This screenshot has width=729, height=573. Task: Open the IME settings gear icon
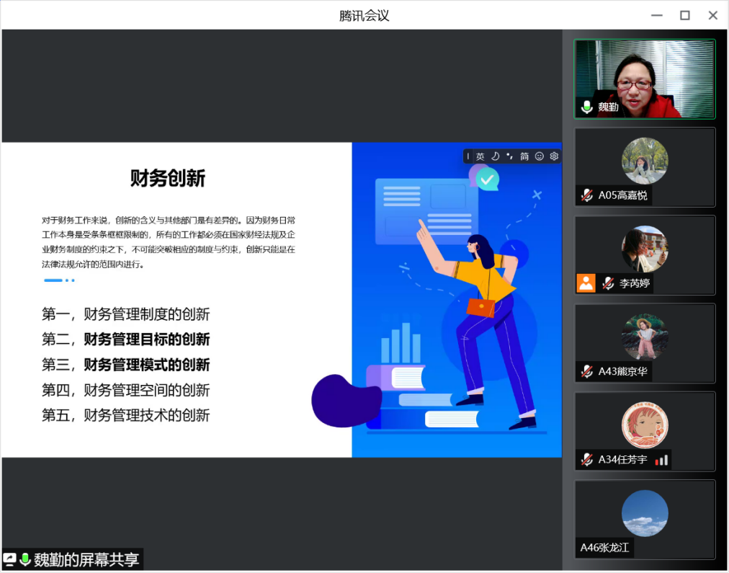[x=554, y=156]
